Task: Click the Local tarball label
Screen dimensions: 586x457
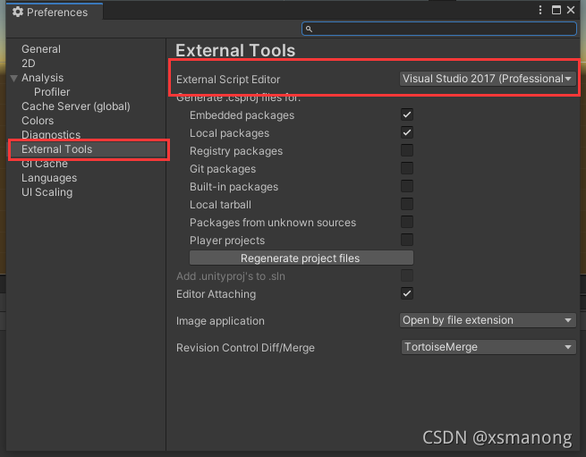Action: 220,205
